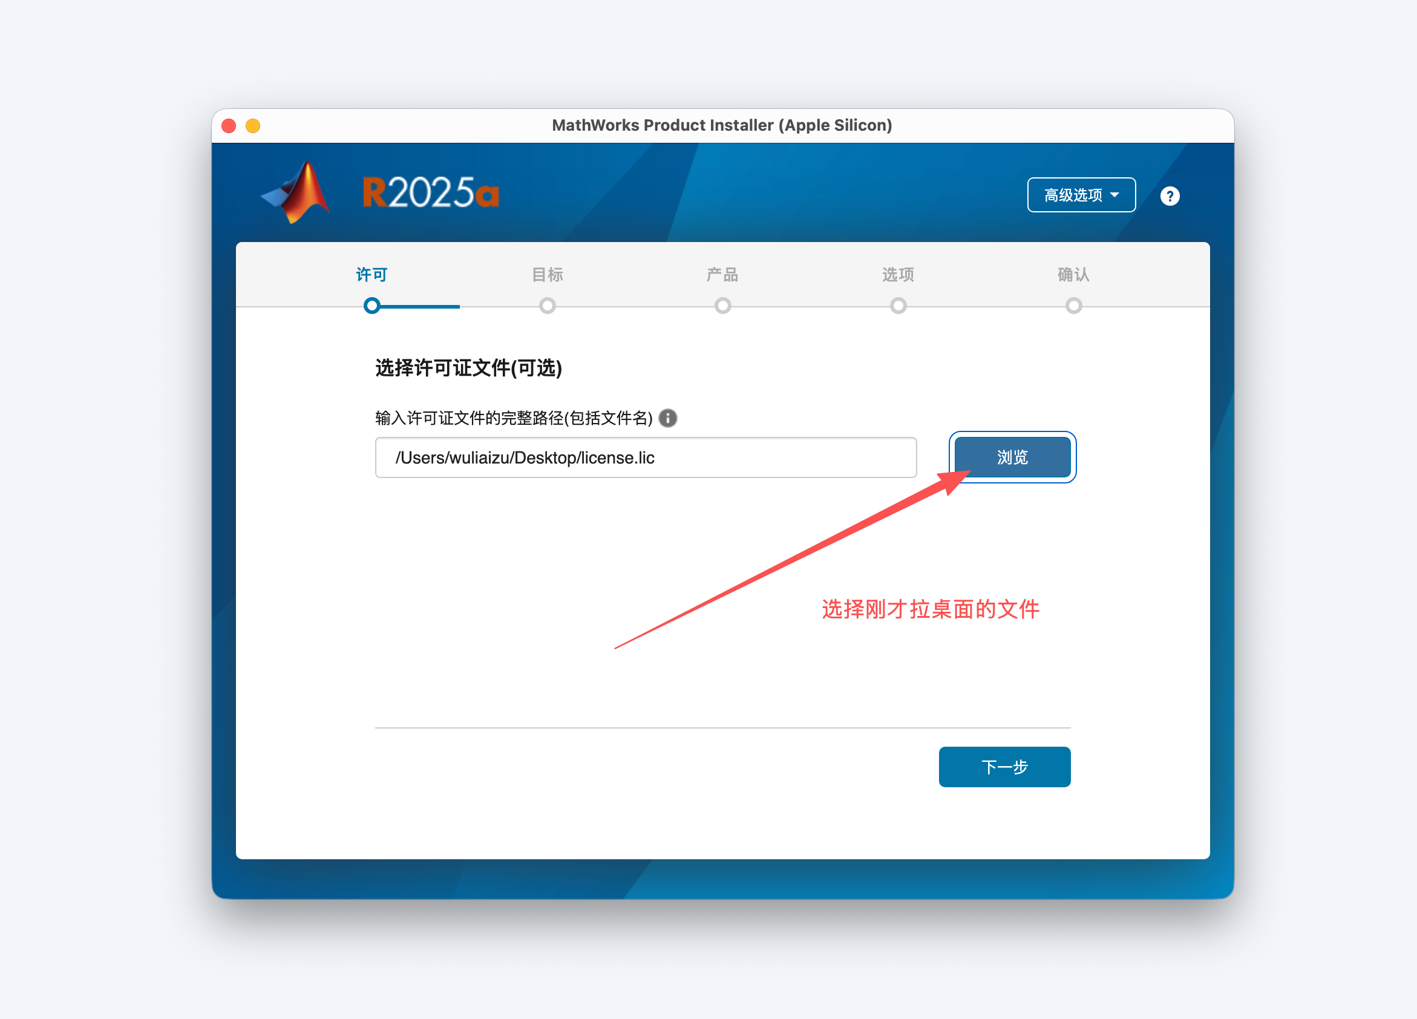Image resolution: width=1417 pixels, height=1019 pixels.
Task: Click the yellow minimize window button
Action: 252,126
